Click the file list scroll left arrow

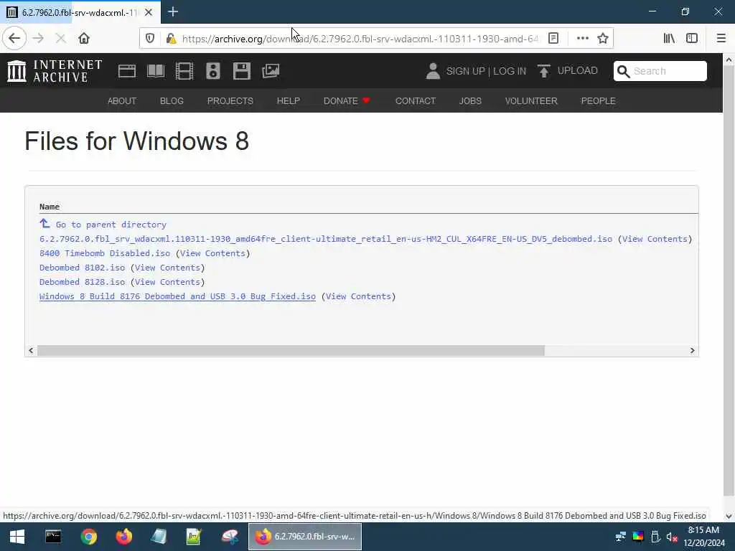pyautogui.click(x=31, y=350)
